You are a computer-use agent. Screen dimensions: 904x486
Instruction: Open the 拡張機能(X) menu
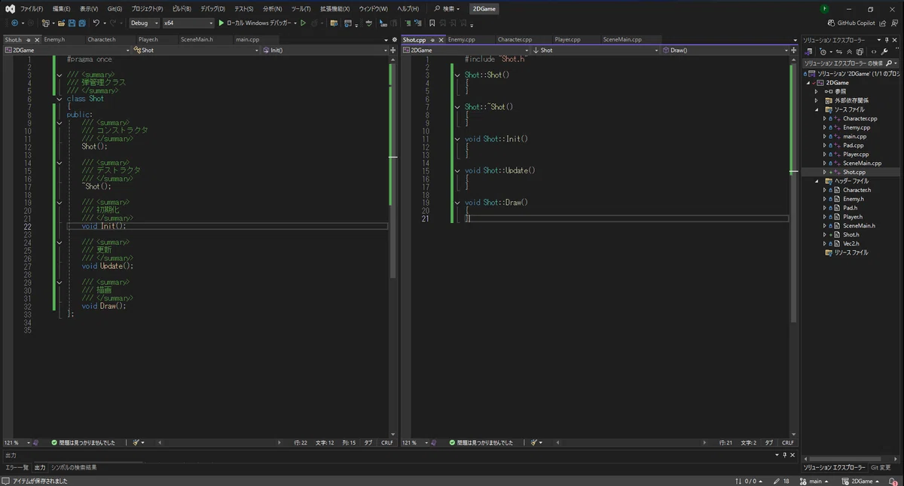334,9
